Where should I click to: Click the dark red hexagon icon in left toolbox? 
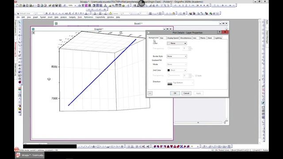(x=19, y=82)
